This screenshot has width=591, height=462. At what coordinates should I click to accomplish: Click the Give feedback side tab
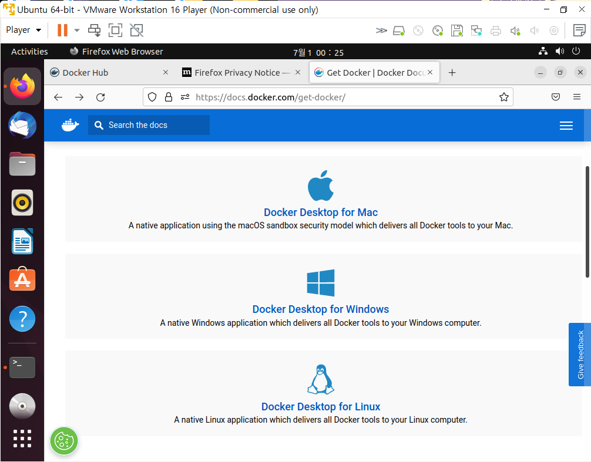tap(580, 355)
